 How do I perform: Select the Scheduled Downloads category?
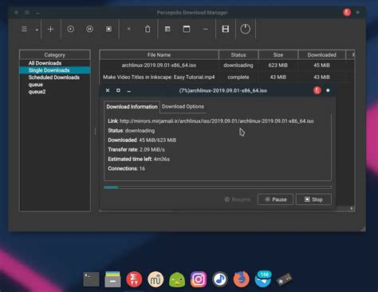tap(54, 77)
